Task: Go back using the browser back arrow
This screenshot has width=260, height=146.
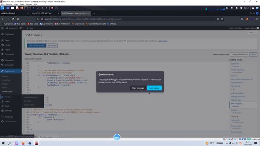Action: tap(3, 19)
